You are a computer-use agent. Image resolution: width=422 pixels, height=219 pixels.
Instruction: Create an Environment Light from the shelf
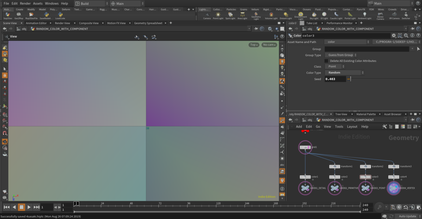pos(301,14)
